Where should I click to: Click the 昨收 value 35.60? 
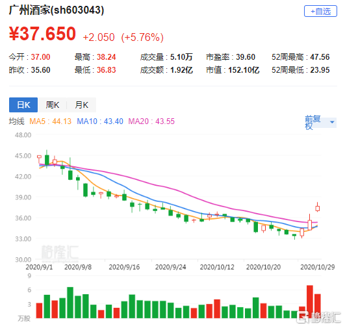click(x=40, y=70)
